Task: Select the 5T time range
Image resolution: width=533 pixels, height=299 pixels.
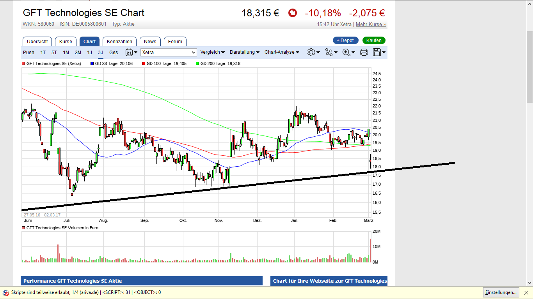Action: (x=54, y=53)
